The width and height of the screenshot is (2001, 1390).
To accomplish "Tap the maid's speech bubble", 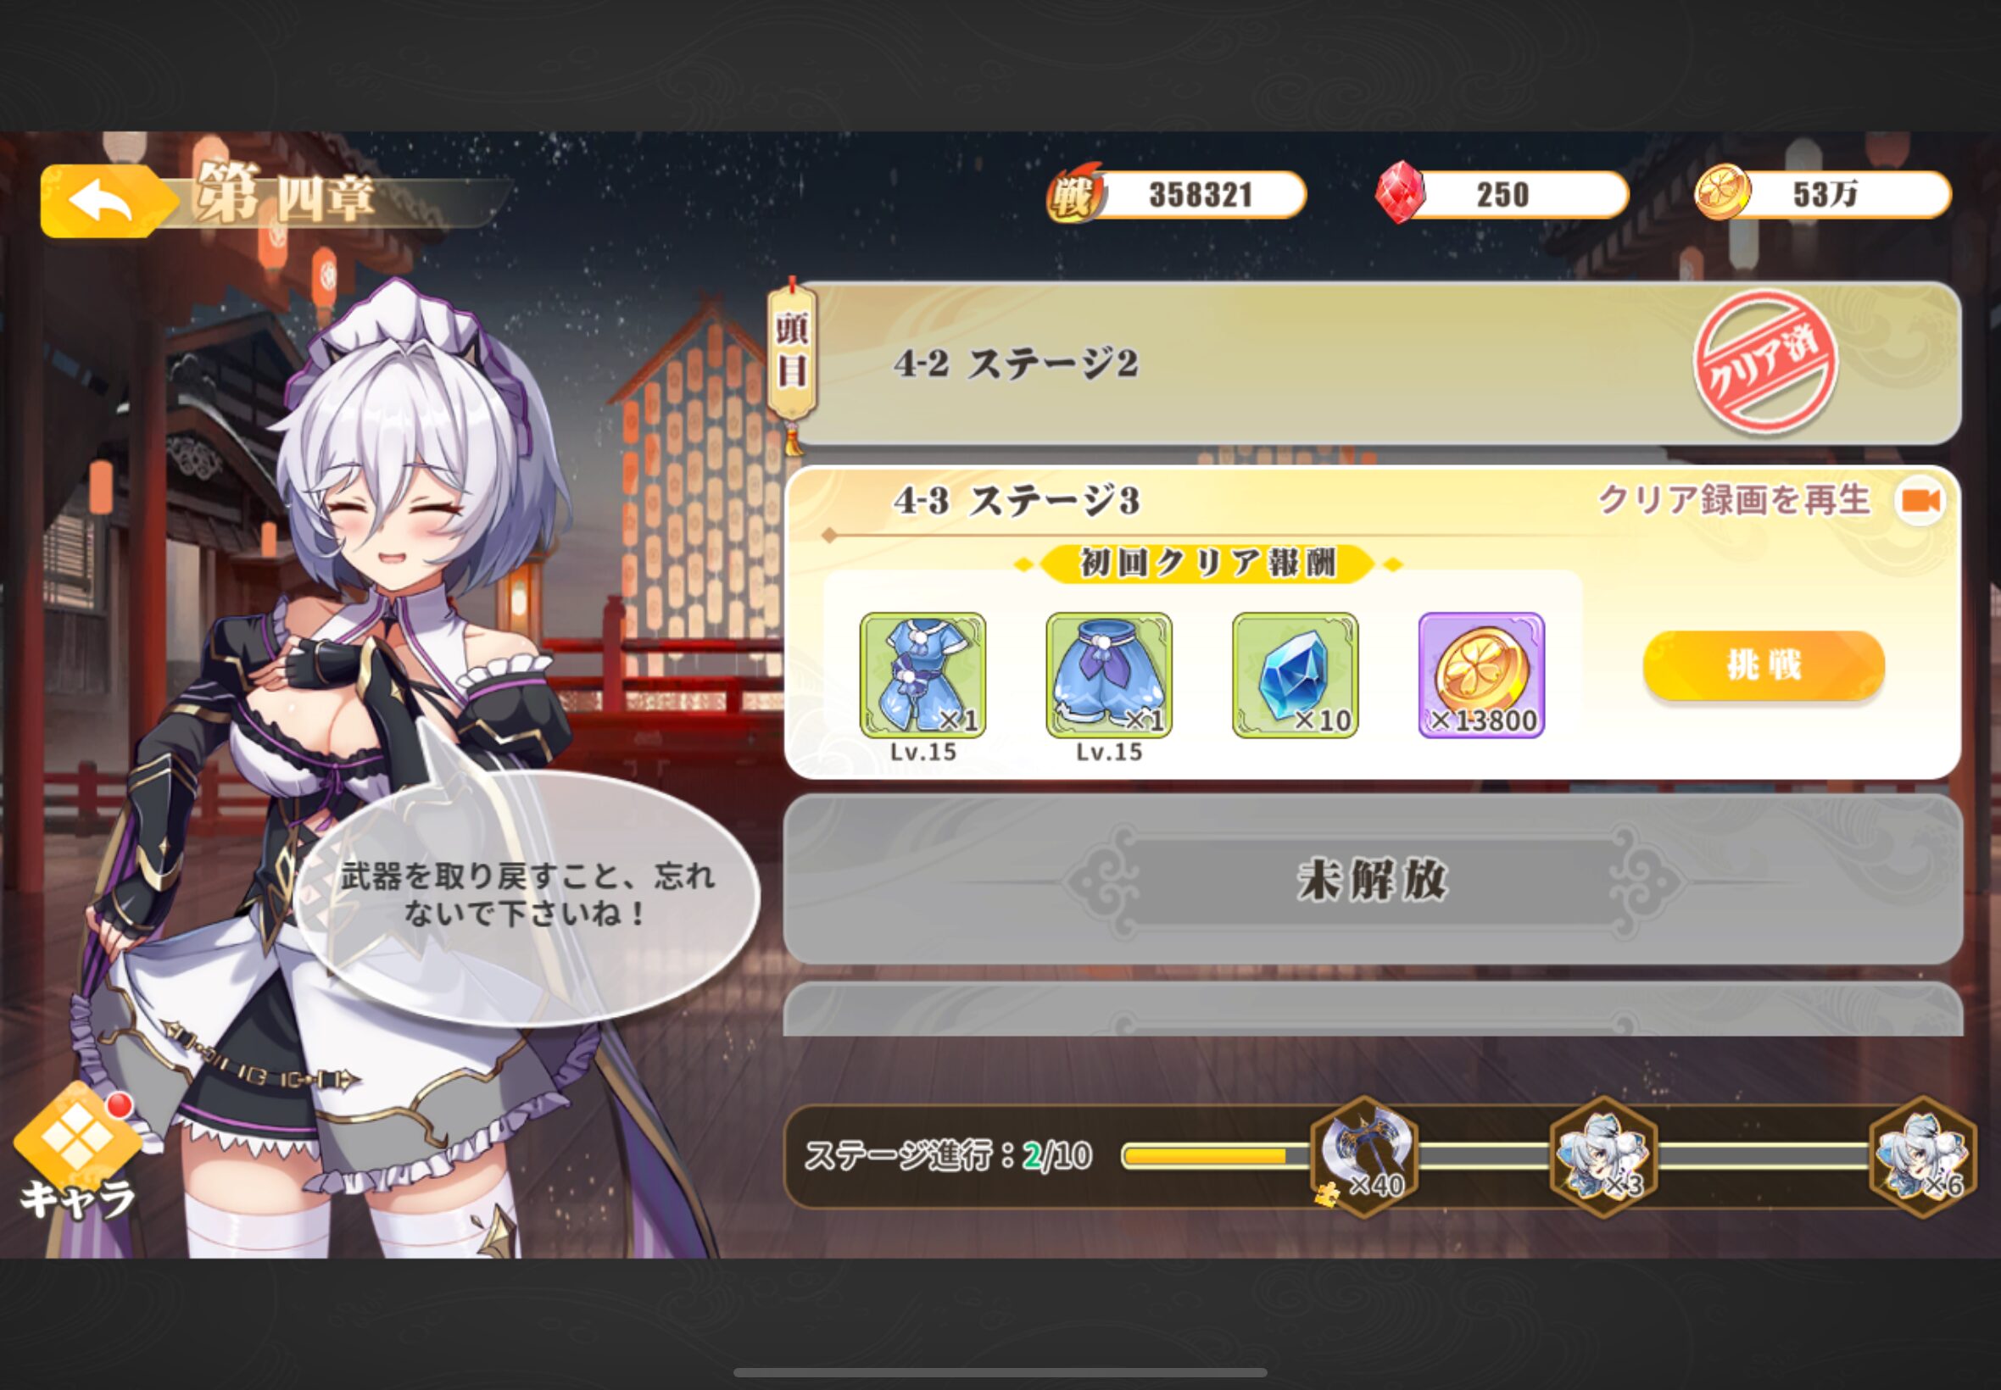I will coord(527,897).
